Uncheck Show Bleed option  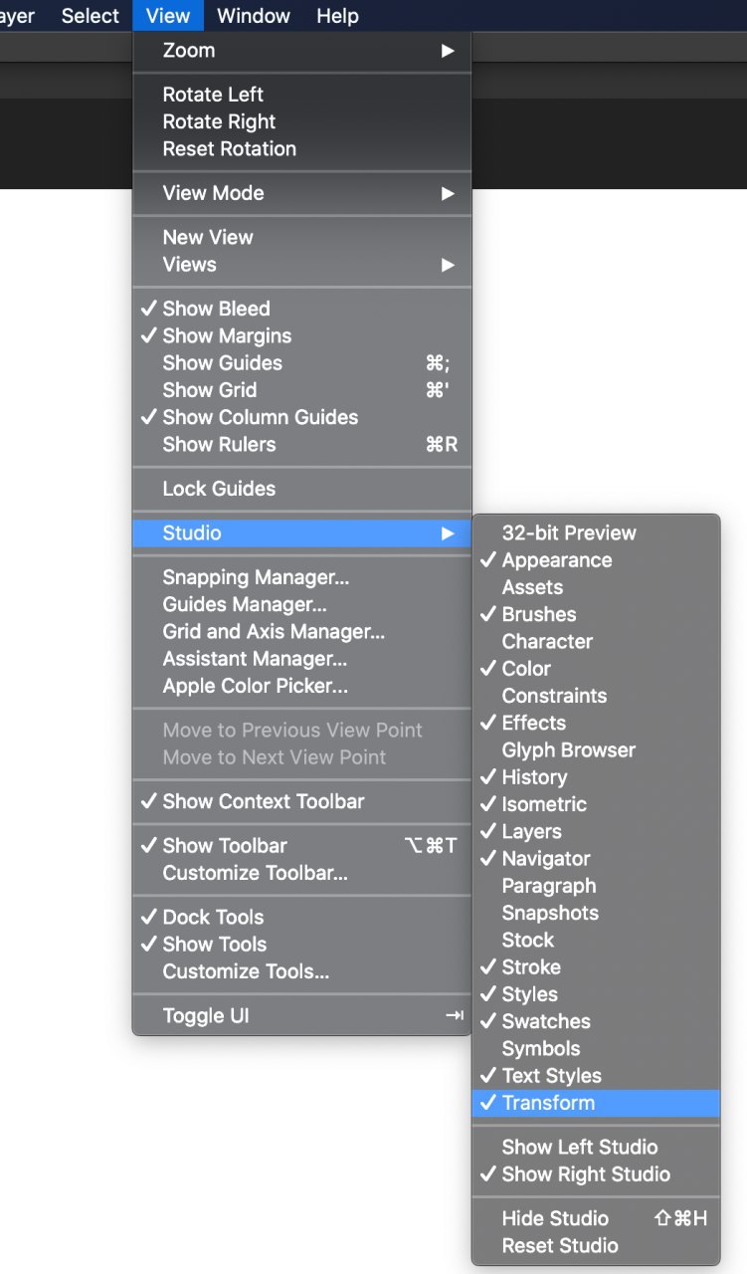(x=216, y=309)
